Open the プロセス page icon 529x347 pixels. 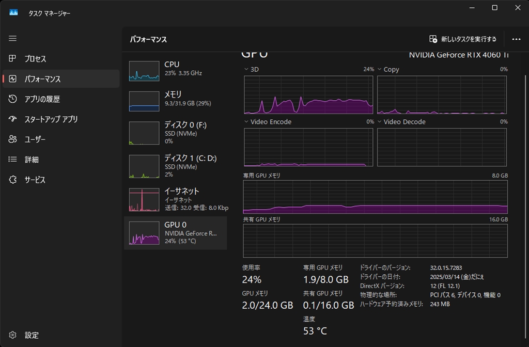[x=13, y=59]
